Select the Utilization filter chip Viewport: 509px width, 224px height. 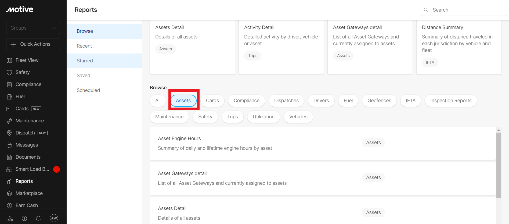point(263,117)
